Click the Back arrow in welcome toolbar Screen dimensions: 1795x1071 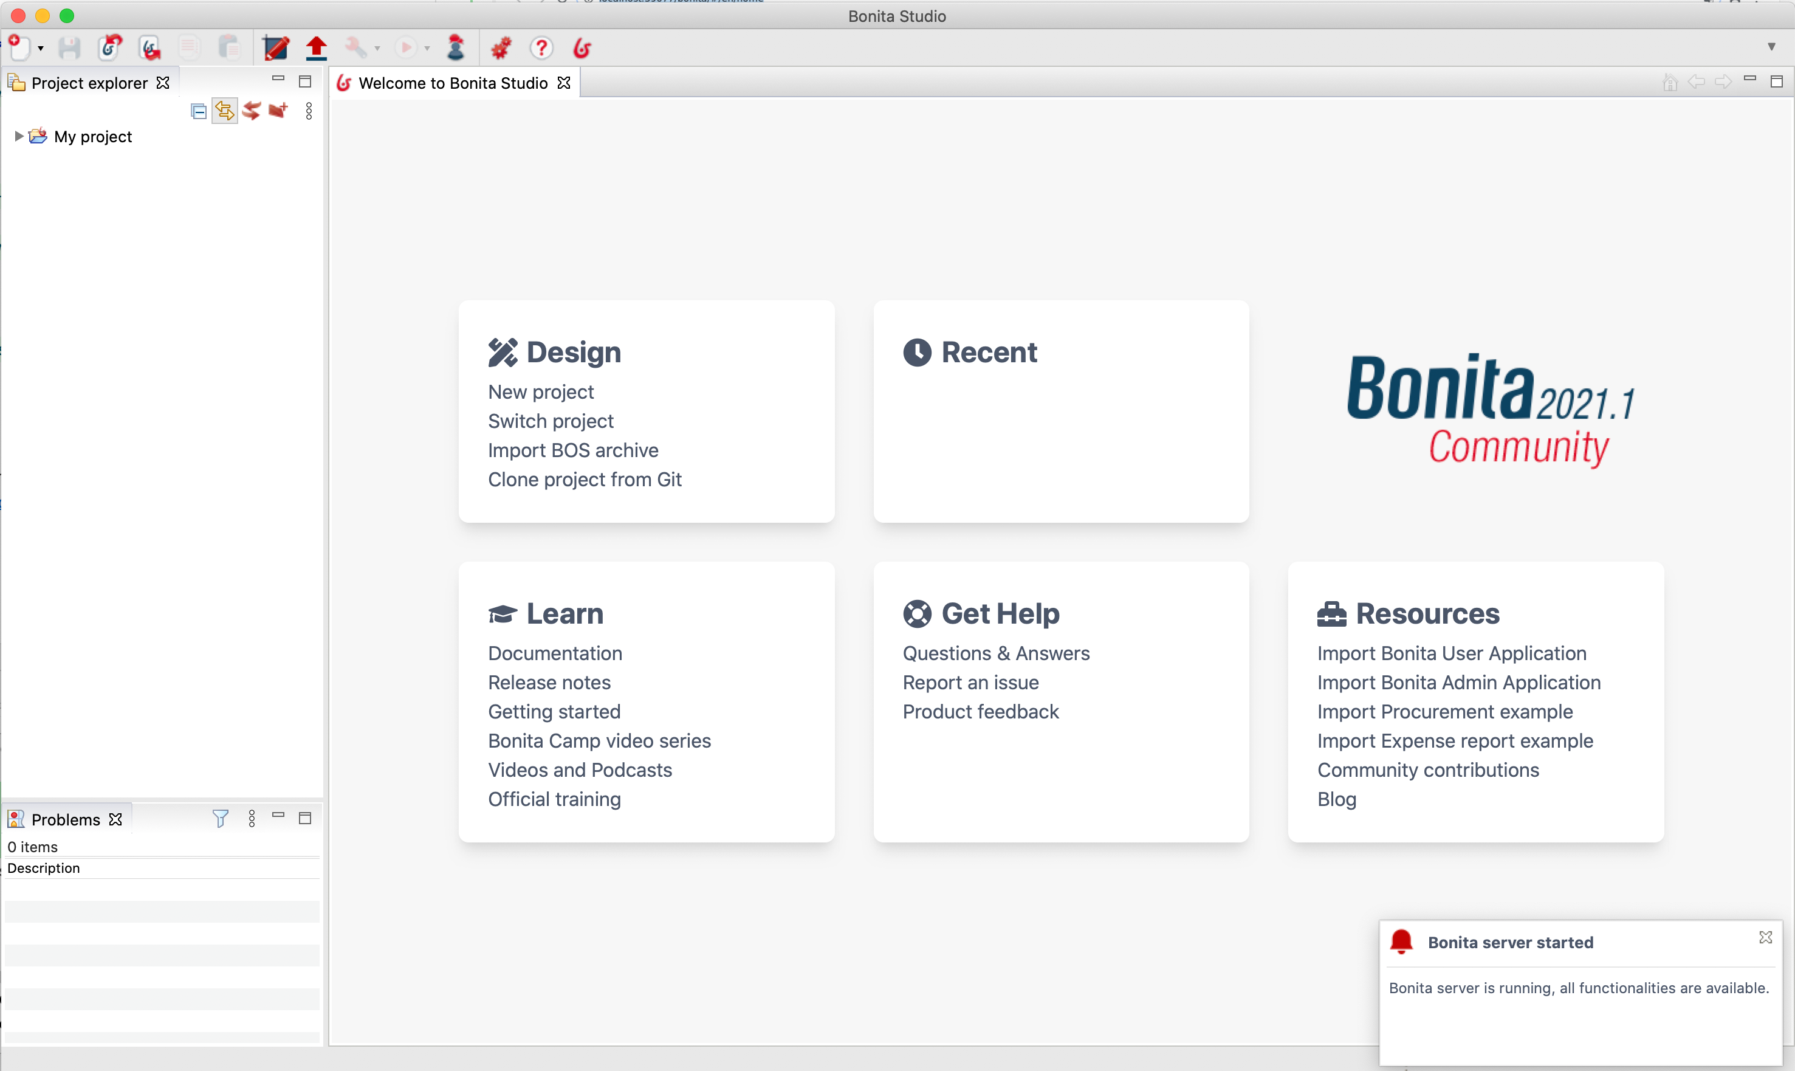point(1696,81)
